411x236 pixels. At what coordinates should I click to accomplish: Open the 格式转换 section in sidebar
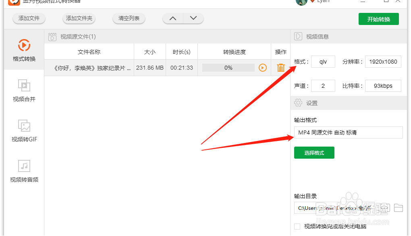(24, 50)
